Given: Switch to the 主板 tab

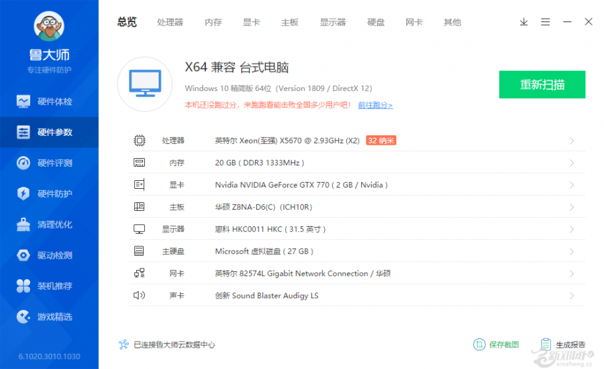Looking at the screenshot, I should coord(290,22).
